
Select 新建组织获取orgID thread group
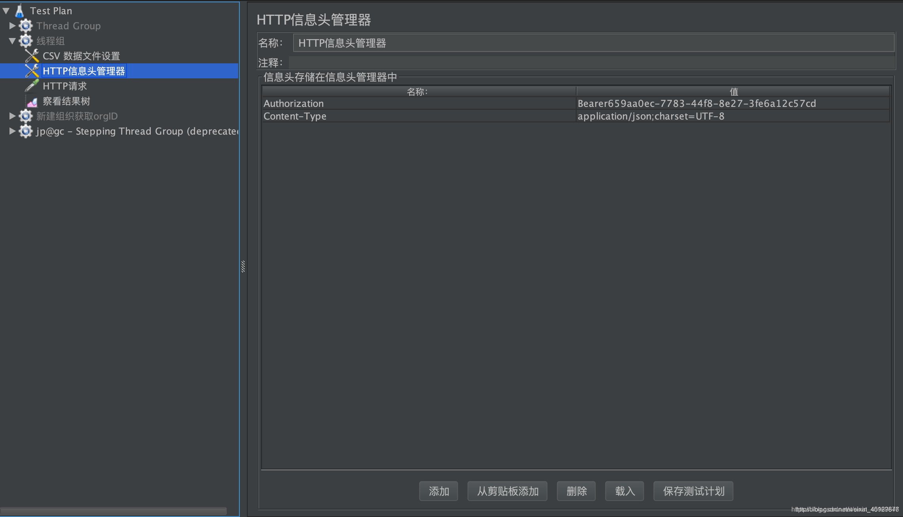click(77, 116)
